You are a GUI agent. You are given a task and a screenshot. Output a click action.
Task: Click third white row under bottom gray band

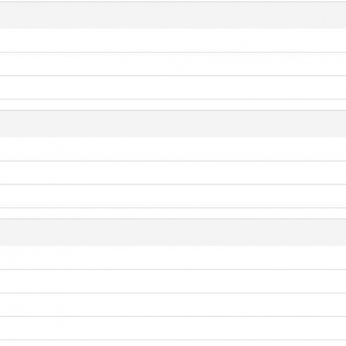(x=173, y=304)
